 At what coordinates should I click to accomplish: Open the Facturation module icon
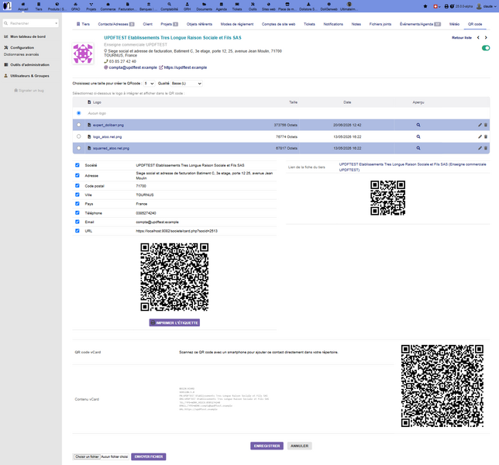point(127,4)
